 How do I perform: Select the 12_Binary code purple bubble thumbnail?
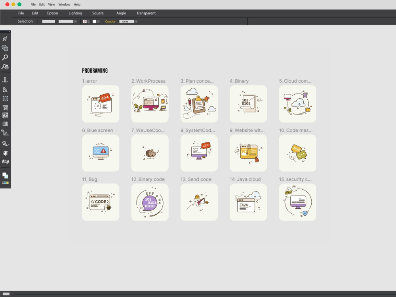[x=150, y=202]
